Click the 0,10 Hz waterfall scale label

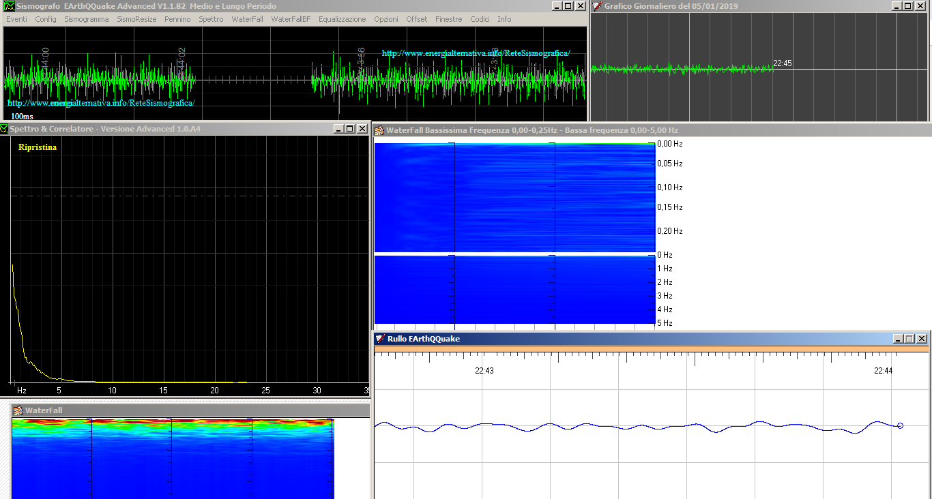coord(670,187)
